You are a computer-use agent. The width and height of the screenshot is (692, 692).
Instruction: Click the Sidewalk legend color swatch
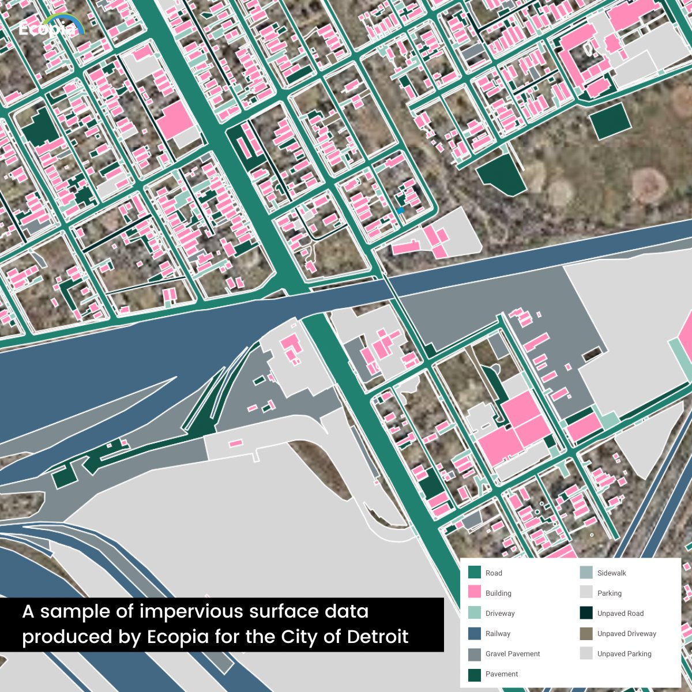click(x=586, y=573)
